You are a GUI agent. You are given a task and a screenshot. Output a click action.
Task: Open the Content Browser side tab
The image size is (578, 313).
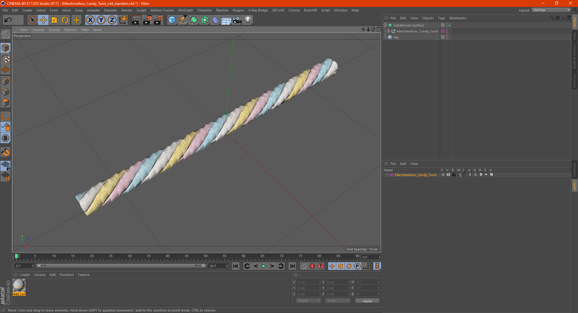pyautogui.click(x=575, y=57)
